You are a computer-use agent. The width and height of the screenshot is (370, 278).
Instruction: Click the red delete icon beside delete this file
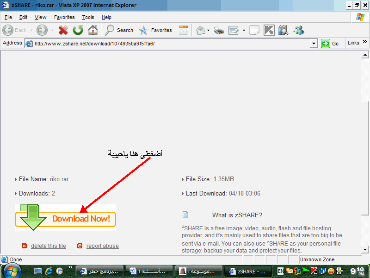tap(25, 246)
